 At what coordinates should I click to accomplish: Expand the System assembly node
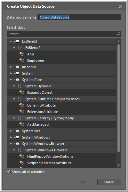click(11, 73)
